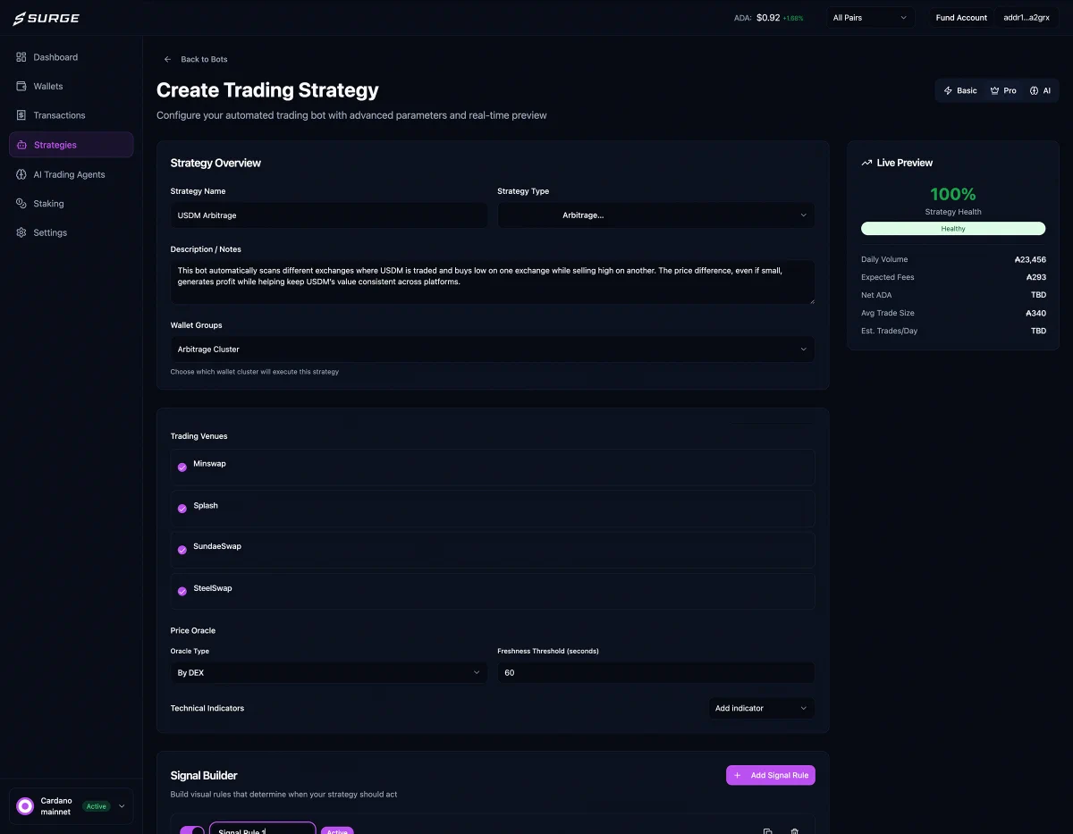Click the Wallets icon in sidebar
This screenshot has height=834, width=1073.
click(x=21, y=87)
